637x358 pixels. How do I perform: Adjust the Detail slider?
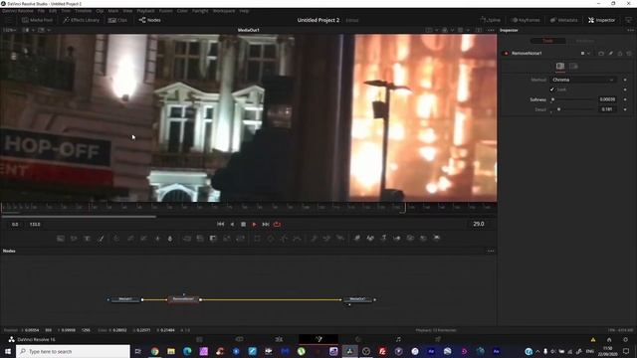[573, 109]
